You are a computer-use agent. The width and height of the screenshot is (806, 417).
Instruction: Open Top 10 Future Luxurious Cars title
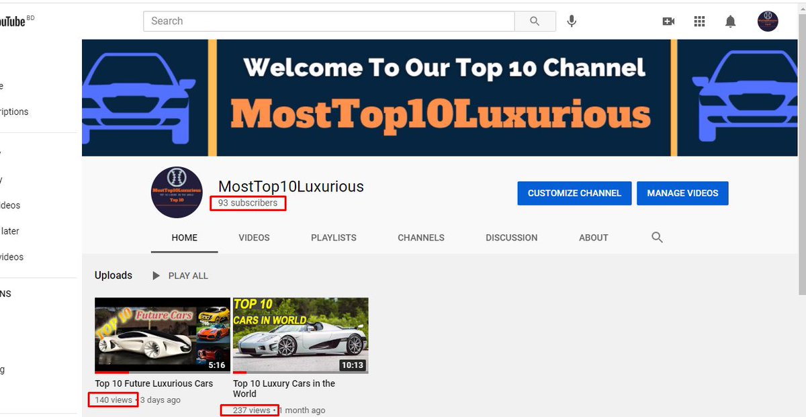(154, 383)
